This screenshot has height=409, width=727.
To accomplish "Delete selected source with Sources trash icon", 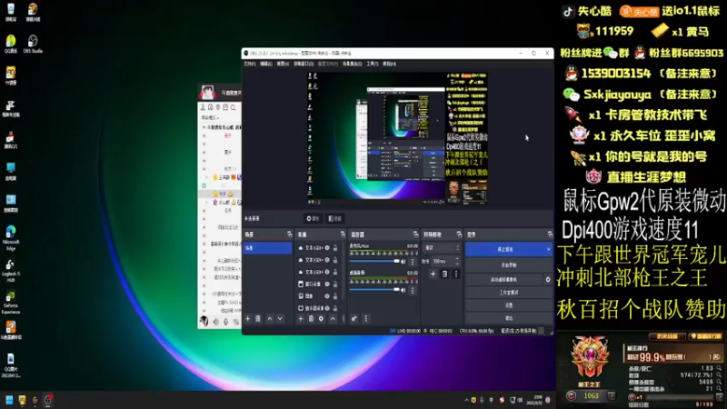I will [311, 319].
